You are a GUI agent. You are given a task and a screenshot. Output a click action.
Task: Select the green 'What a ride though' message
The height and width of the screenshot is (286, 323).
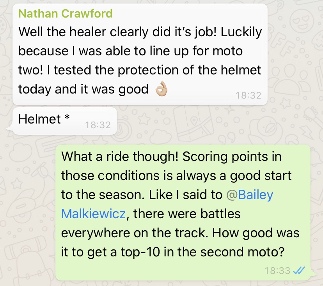click(183, 212)
